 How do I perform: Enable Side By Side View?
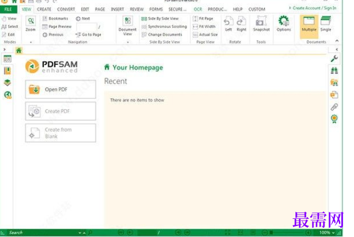[x=160, y=19]
